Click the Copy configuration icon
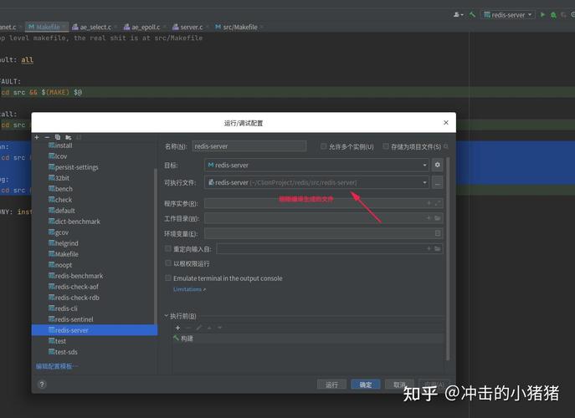 58,137
